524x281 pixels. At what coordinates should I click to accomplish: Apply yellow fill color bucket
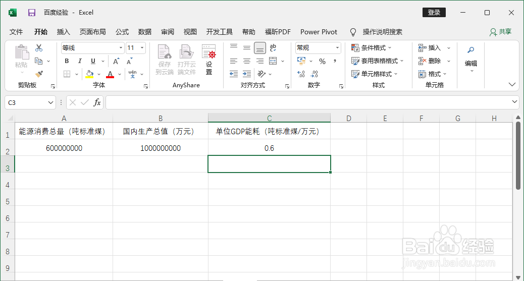pos(89,74)
